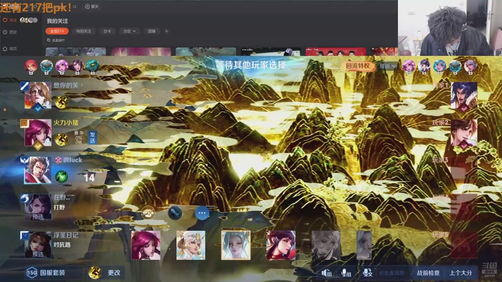The height and width of the screenshot is (282, 502).
Task: Select the luck player's hero portrait
Action: pyautogui.click(x=38, y=170)
